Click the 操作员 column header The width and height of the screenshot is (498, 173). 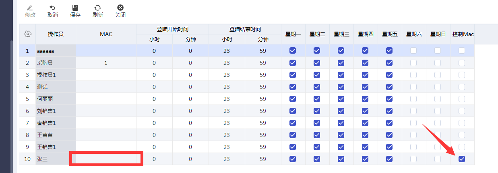(56, 34)
